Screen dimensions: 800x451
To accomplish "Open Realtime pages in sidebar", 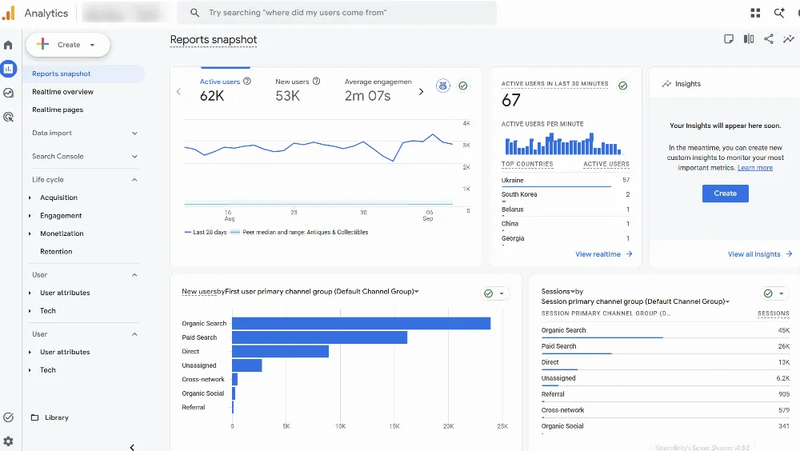I will pos(58,110).
